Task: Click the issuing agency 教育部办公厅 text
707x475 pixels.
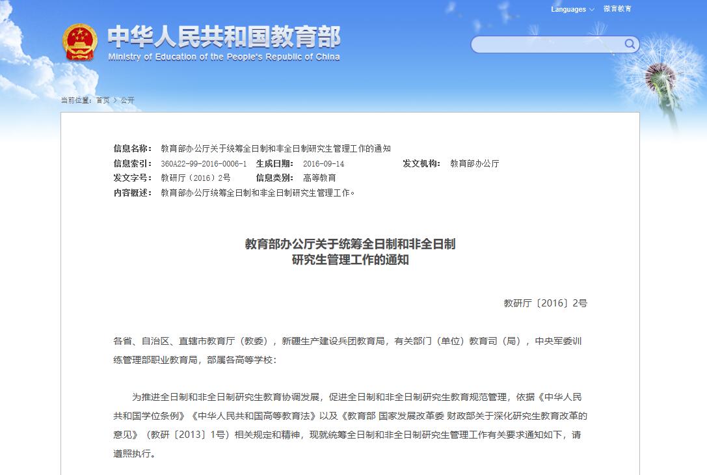Action: point(474,163)
